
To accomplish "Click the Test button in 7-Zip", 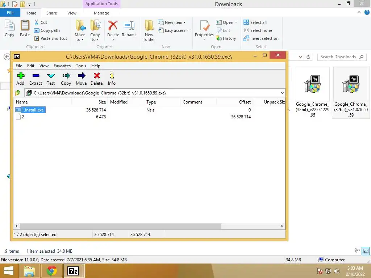I will click(51, 79).
